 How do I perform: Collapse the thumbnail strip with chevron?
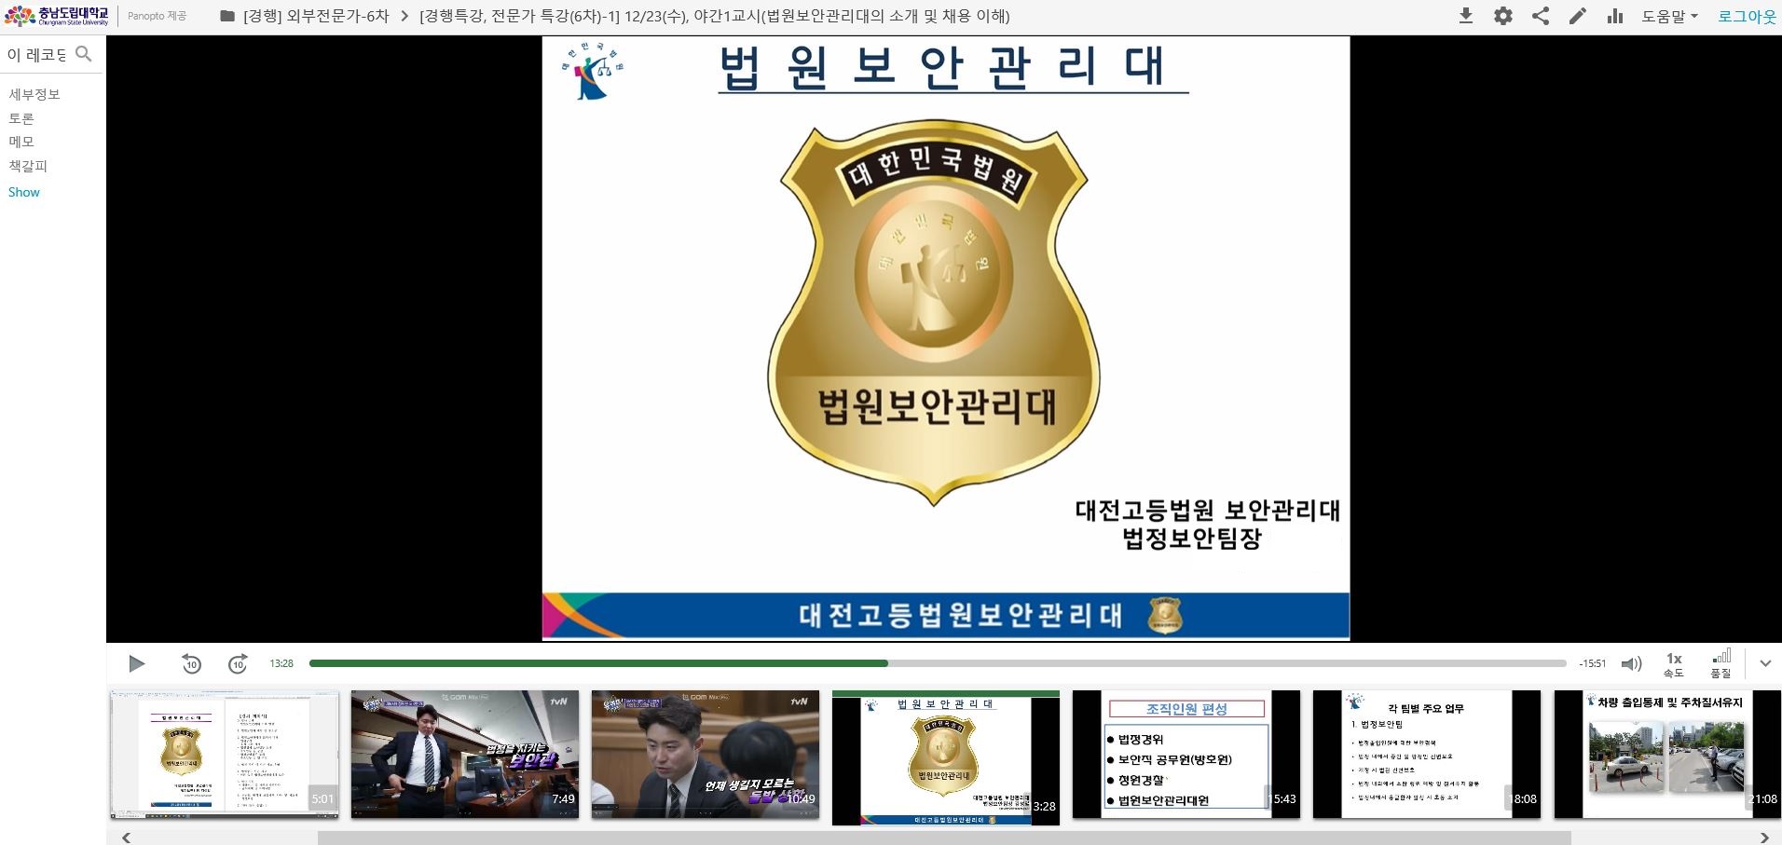[x=1765, y=663]
